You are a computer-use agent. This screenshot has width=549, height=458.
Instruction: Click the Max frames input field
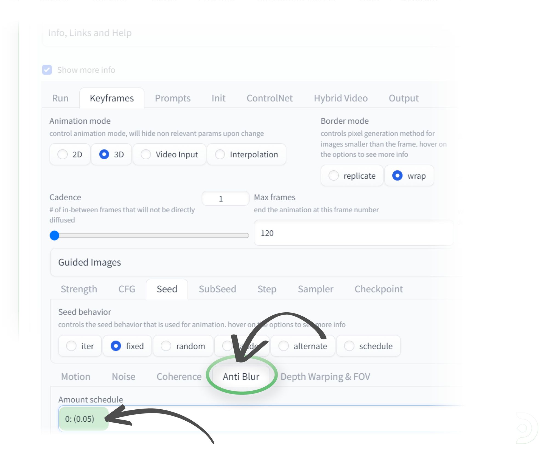click(354, 233)
